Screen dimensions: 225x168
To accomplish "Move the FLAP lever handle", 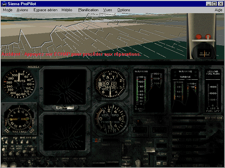I will pos(150,149).
